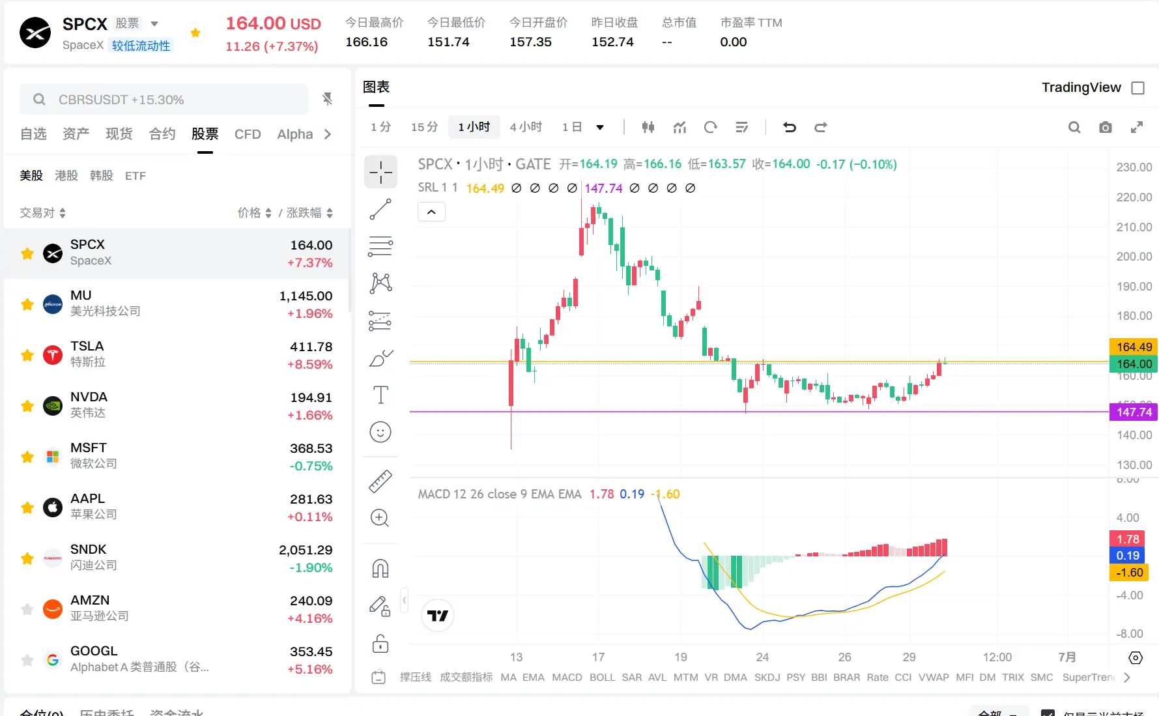Screen dimensions: 1159x716
Task: Select the trend line drawing tool
Action: [x=380, y=209]
